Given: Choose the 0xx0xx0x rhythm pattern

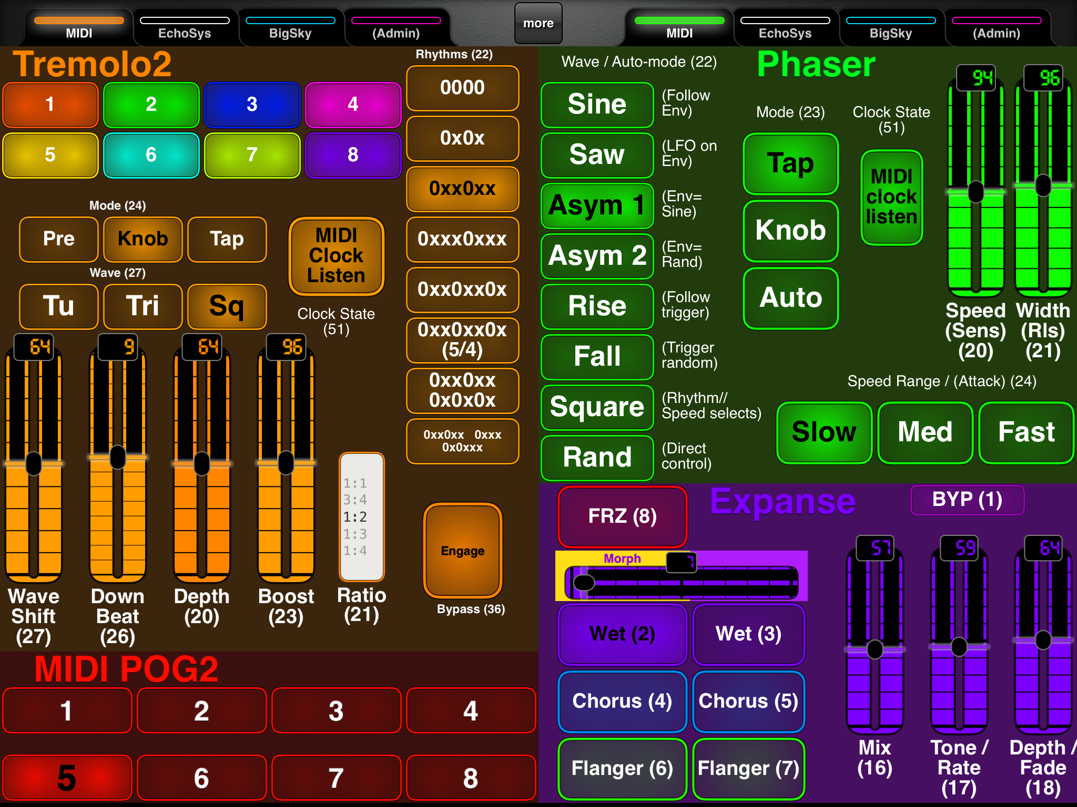Looking at the screenshot, I should tap(463, 289).
